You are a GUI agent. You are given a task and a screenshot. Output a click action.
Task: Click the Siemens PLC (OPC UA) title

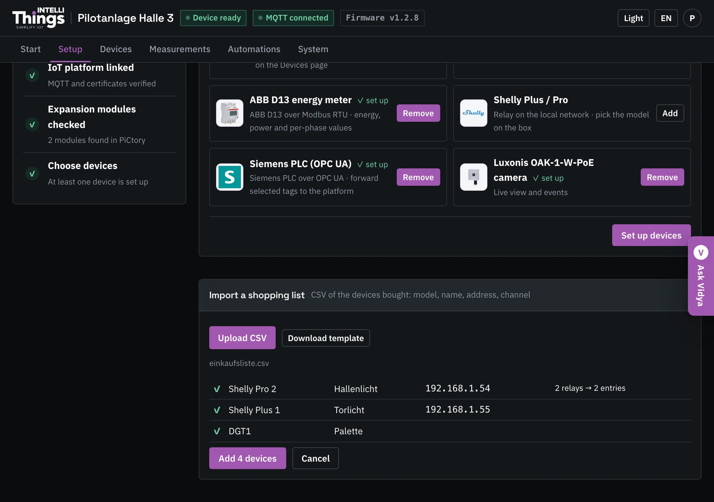point(301,164)
